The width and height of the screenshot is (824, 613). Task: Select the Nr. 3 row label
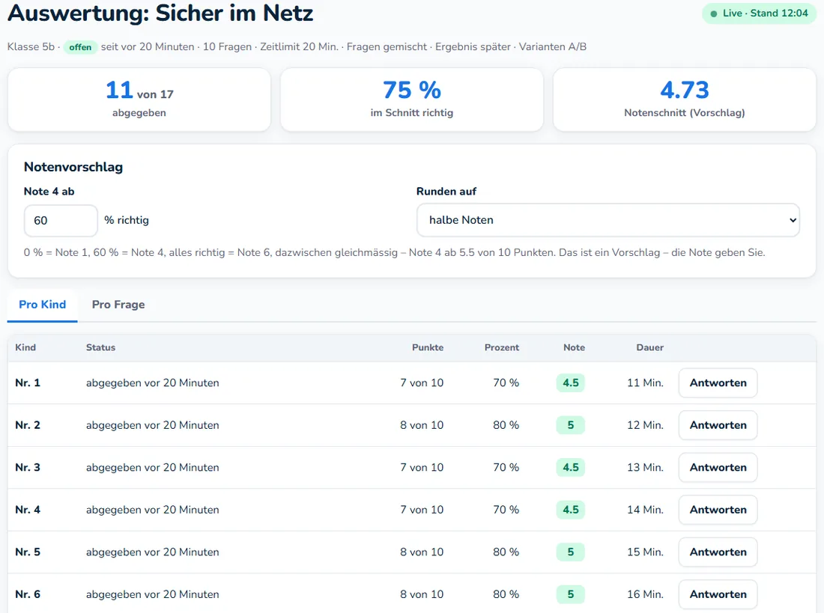pyautogui.click(x=27, y=468)
